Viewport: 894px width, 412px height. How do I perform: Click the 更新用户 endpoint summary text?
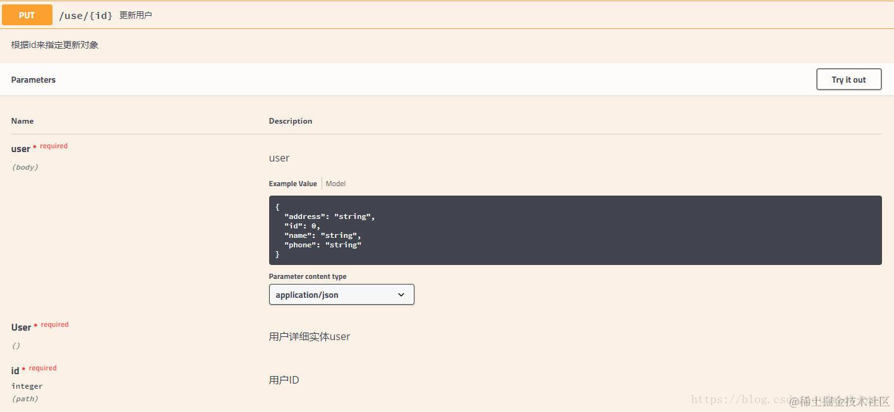(136, 15)
